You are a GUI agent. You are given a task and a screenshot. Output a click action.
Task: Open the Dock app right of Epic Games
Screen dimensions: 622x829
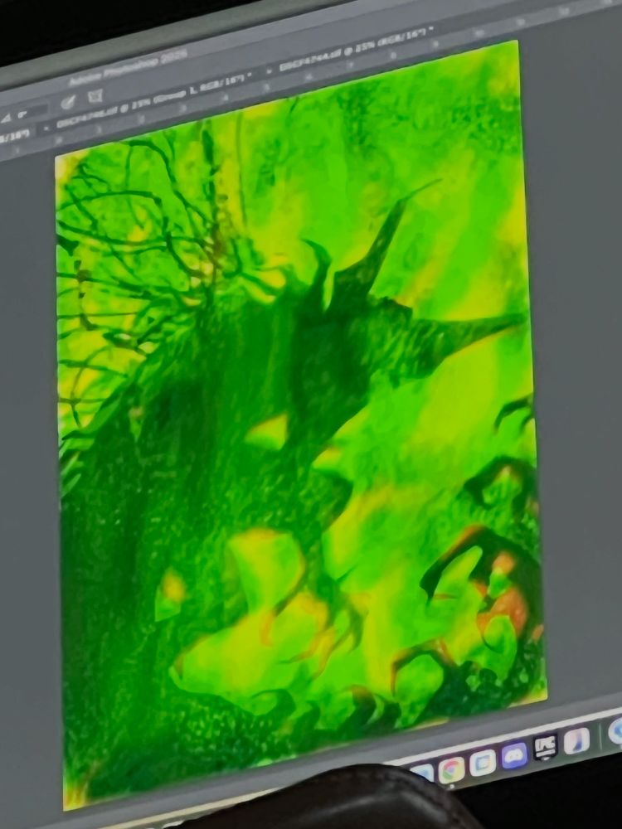coord(576,740)
